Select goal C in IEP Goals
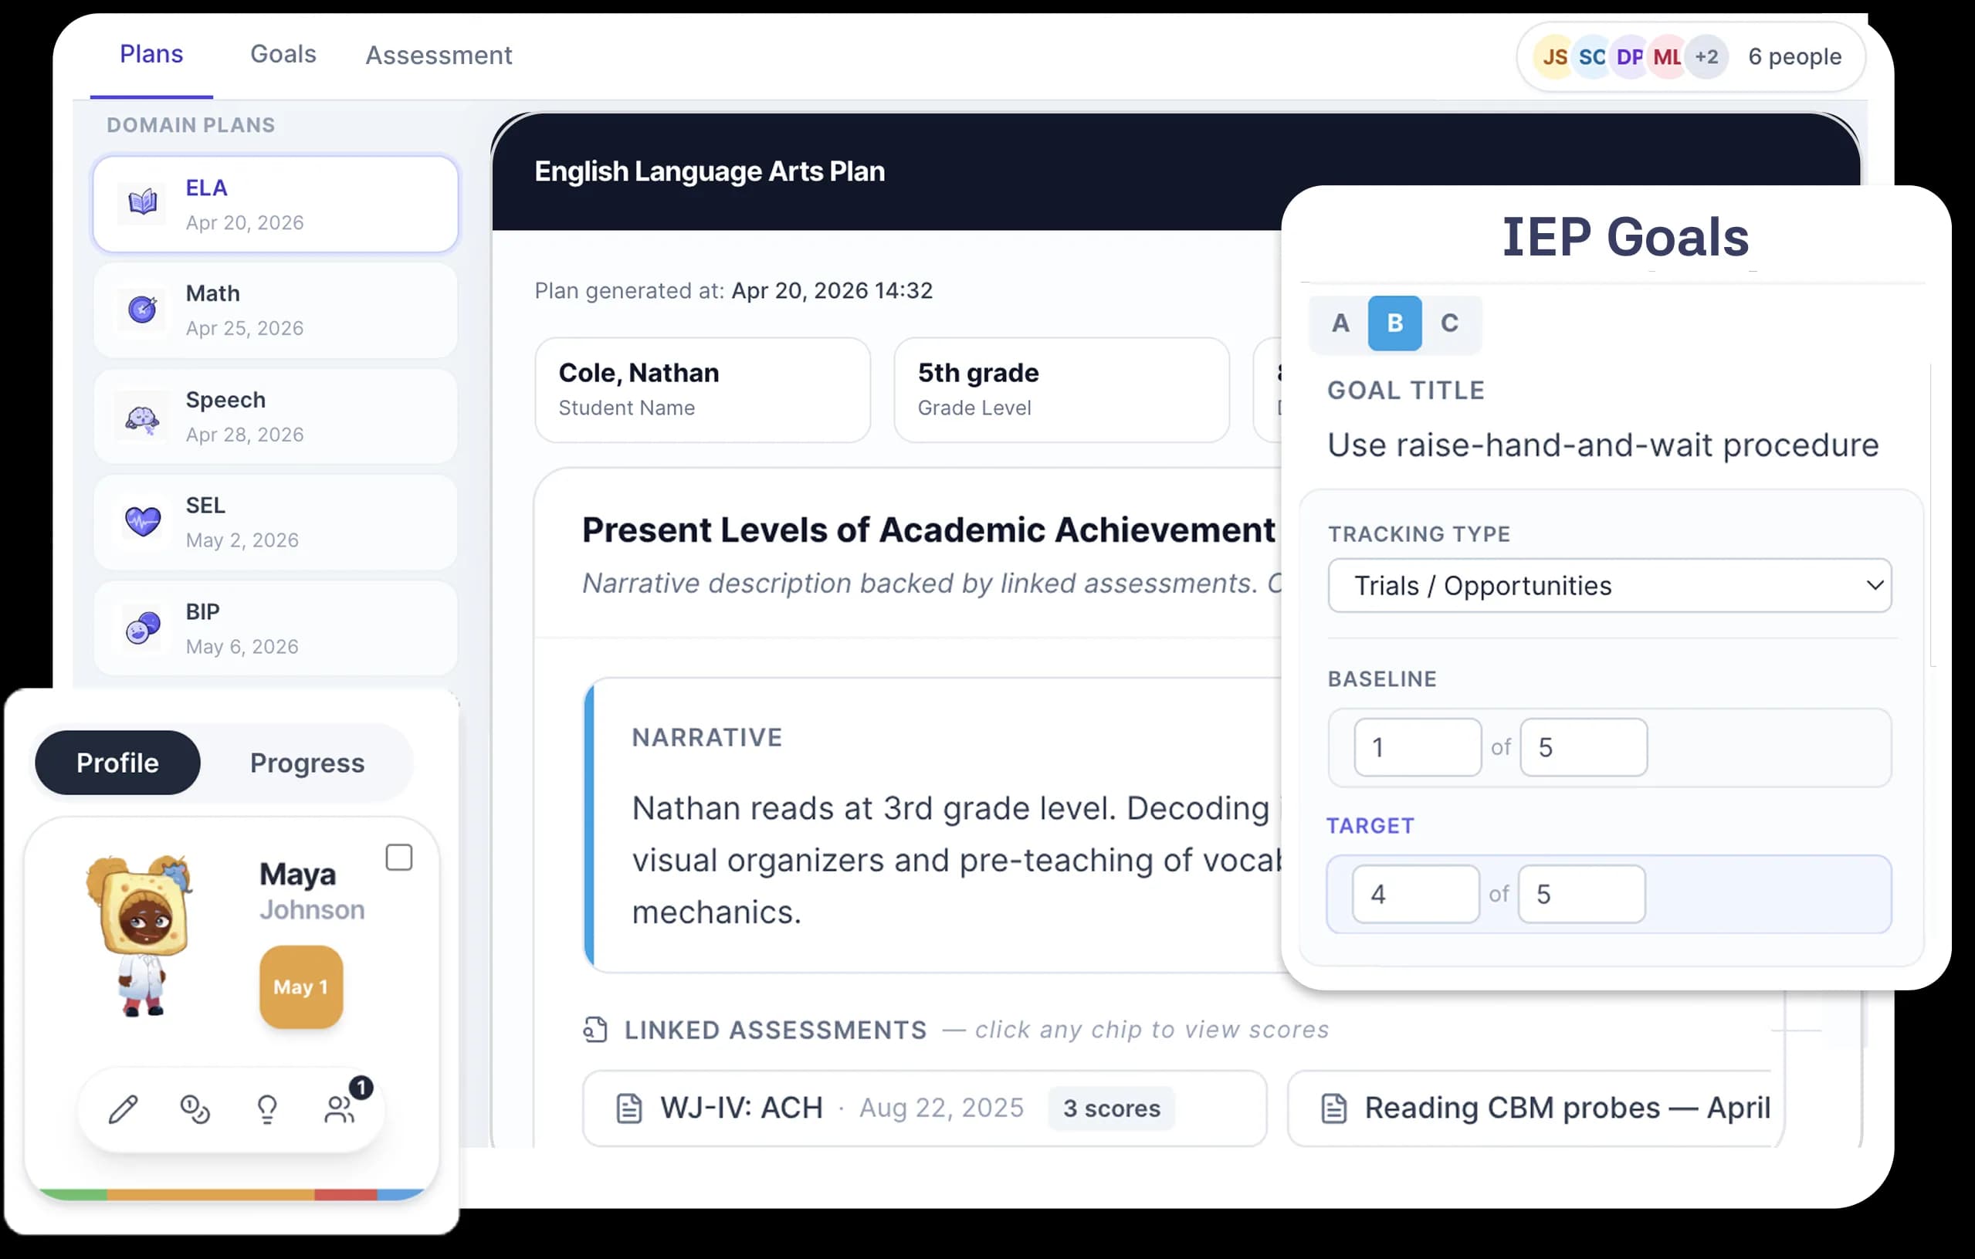The width and height of the screenshot is (1975, 1259). tap(1449, 323)
